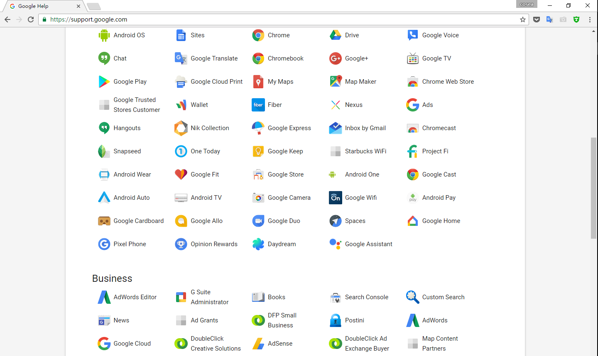Open the Nexus X icon
Viewport: 598px width, 356px height.
pos(336,105)
